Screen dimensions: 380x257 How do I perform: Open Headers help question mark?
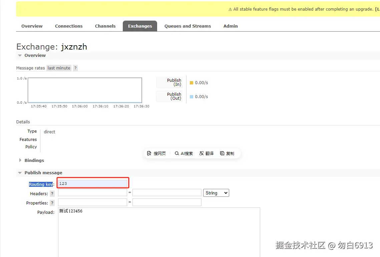click(x=52, y=194)
